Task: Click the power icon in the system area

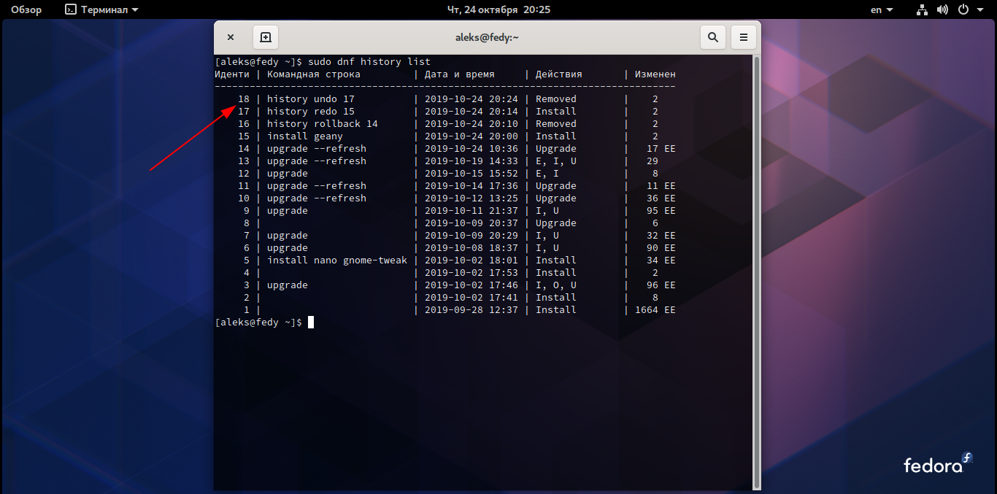Action: click(x=961, y=9)
